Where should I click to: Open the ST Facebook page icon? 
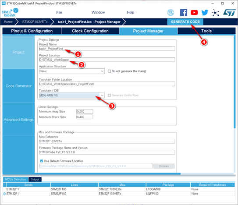[184, 12]
